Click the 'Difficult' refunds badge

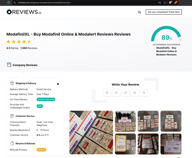(x=41, y=150)
